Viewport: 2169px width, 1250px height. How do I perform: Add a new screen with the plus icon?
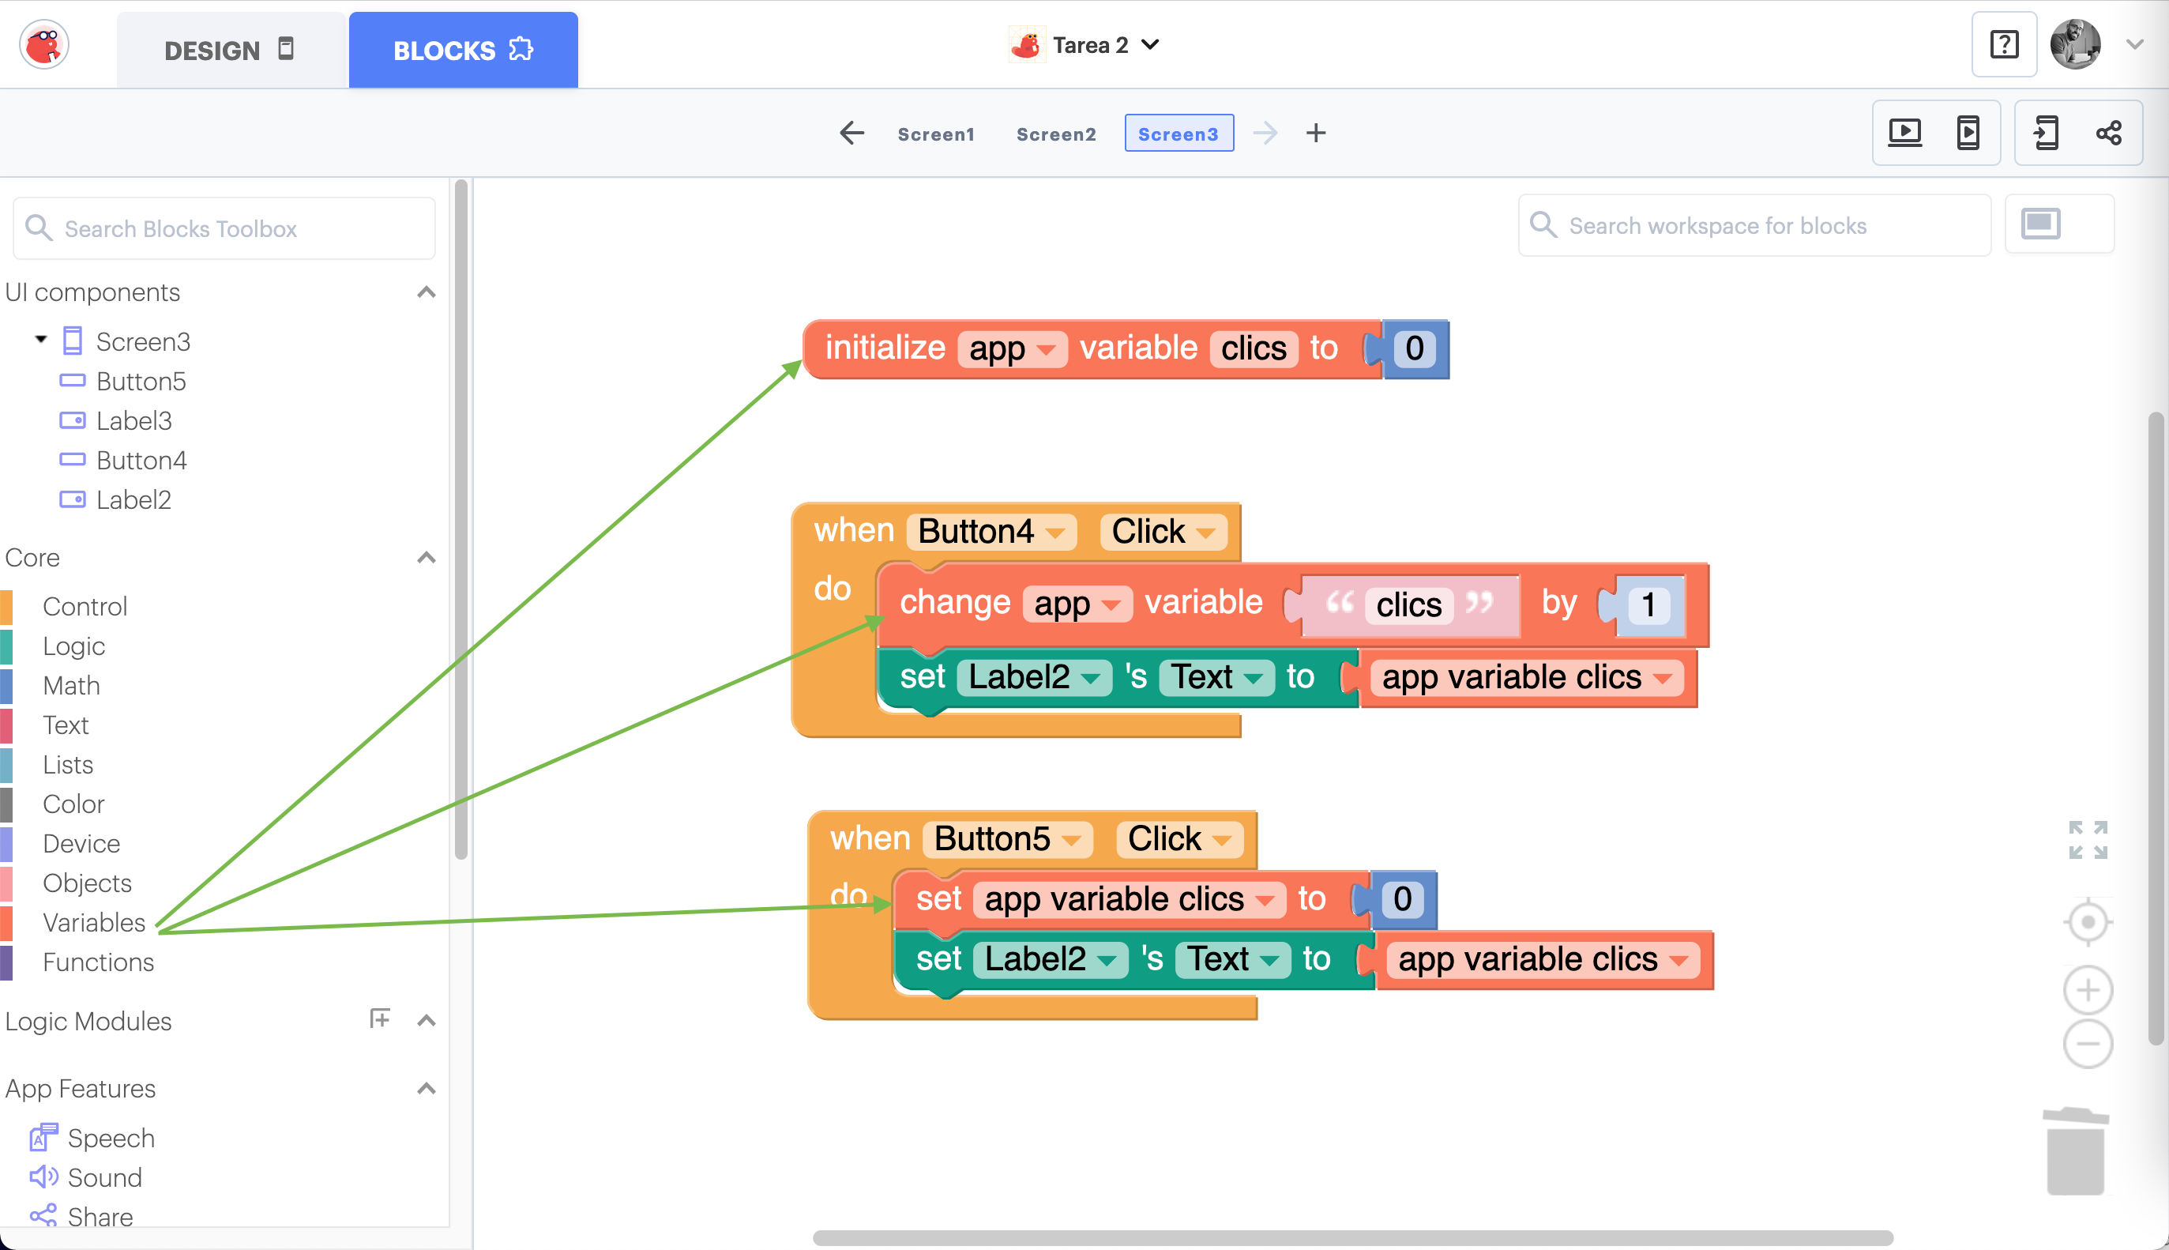coord(1315,133)
